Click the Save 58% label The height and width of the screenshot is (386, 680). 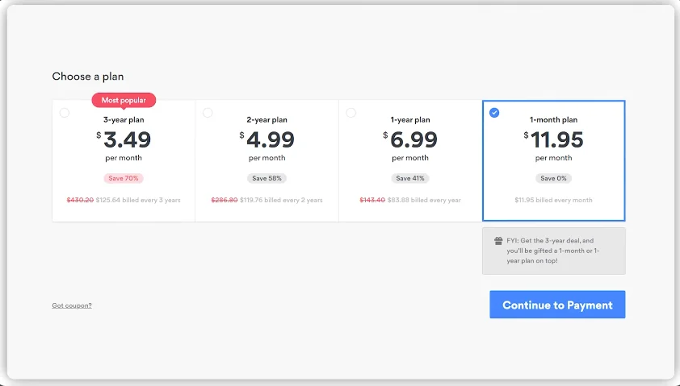[267, 178]
